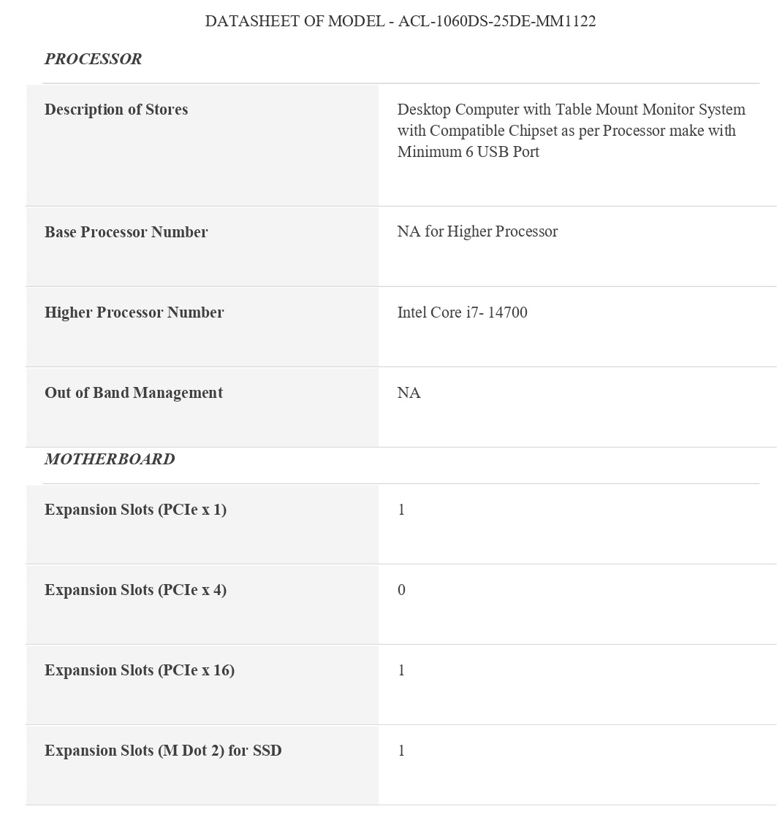This screenshot has height=836, width=782.
Task: Click the Description of Stores label
Action: 116,110
